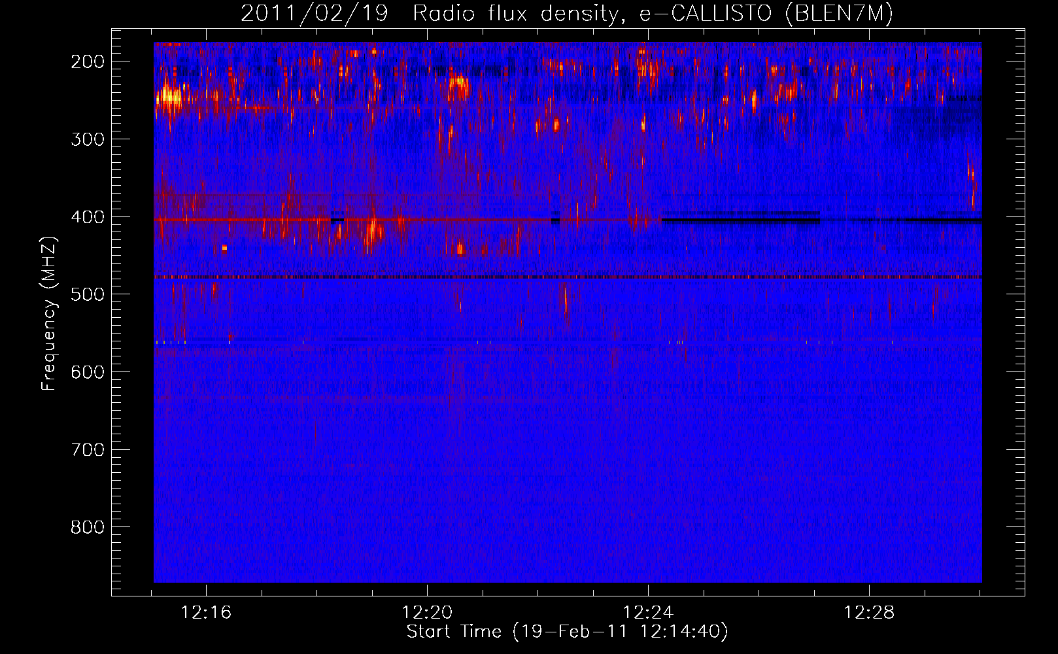
Task: Click the 700 frequency tick label
Action: 88,450
